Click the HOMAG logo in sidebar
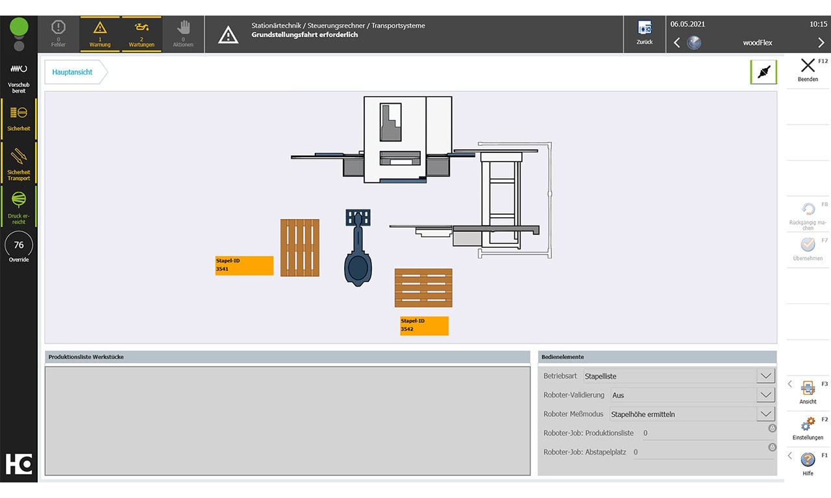Viewport: 831px width, 498px height. tap(19, 464)
